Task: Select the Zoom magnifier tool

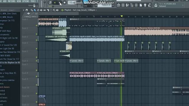Action: click(x=54, y=10)
